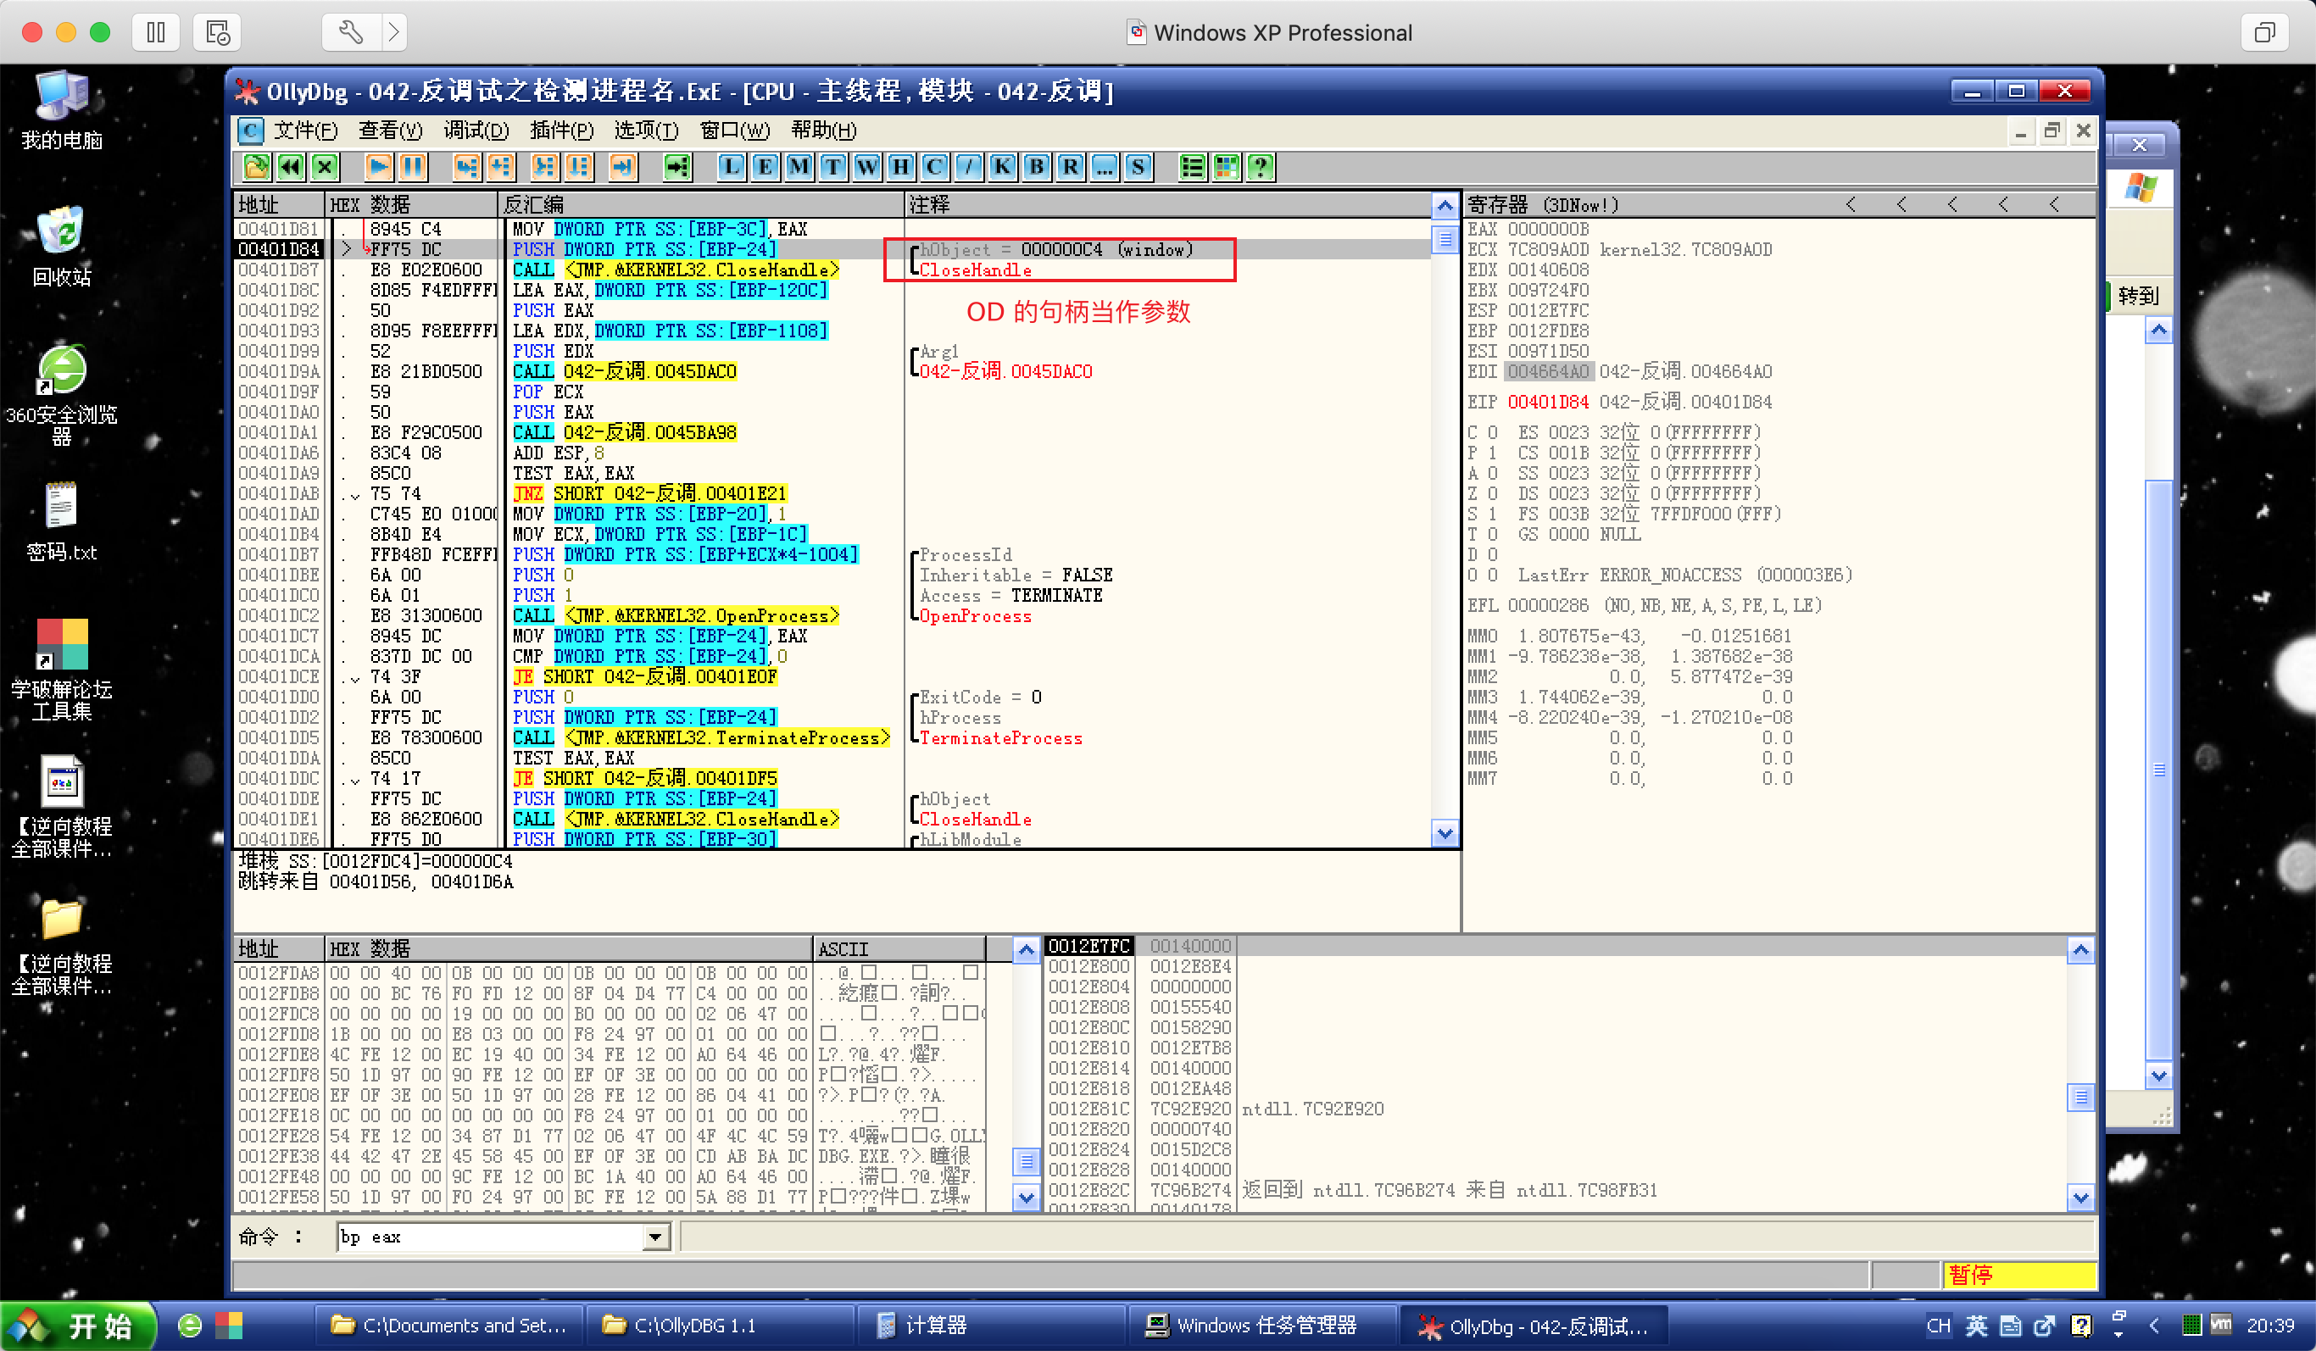Open the 插件(P) plugins menu
The width and height of the screenshot is (2316, 1351).
(x=560, y=131)
